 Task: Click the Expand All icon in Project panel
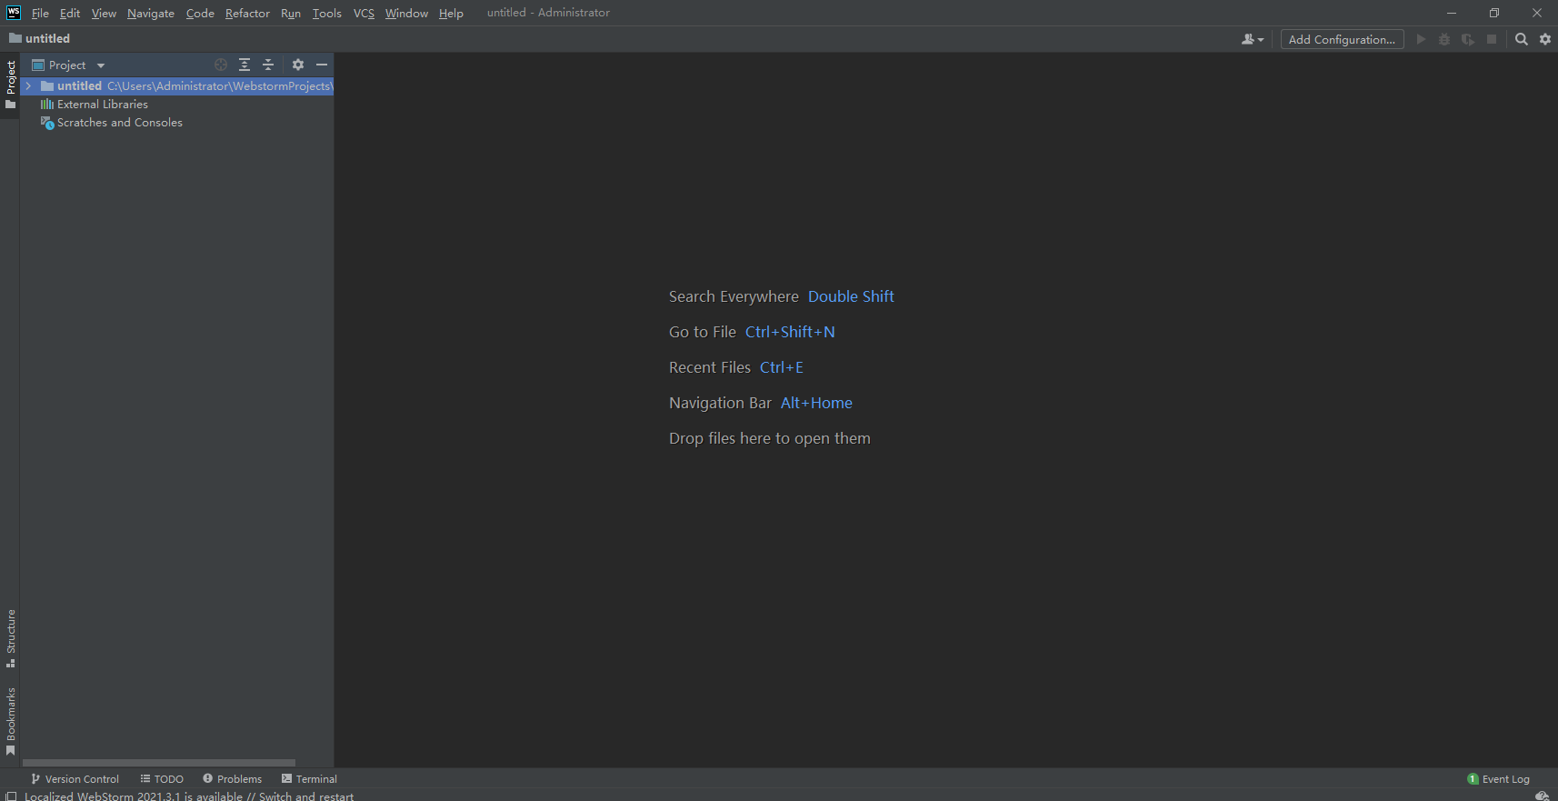(245, 65)
